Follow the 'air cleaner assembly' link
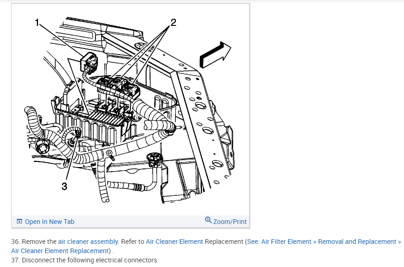This screenshot has height=267, width=404. (x=88, y=242)
